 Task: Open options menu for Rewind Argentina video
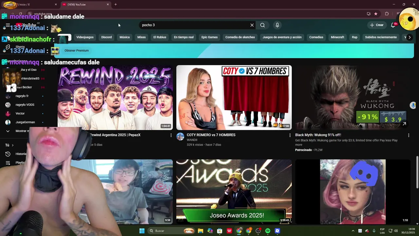pos(171,135)
